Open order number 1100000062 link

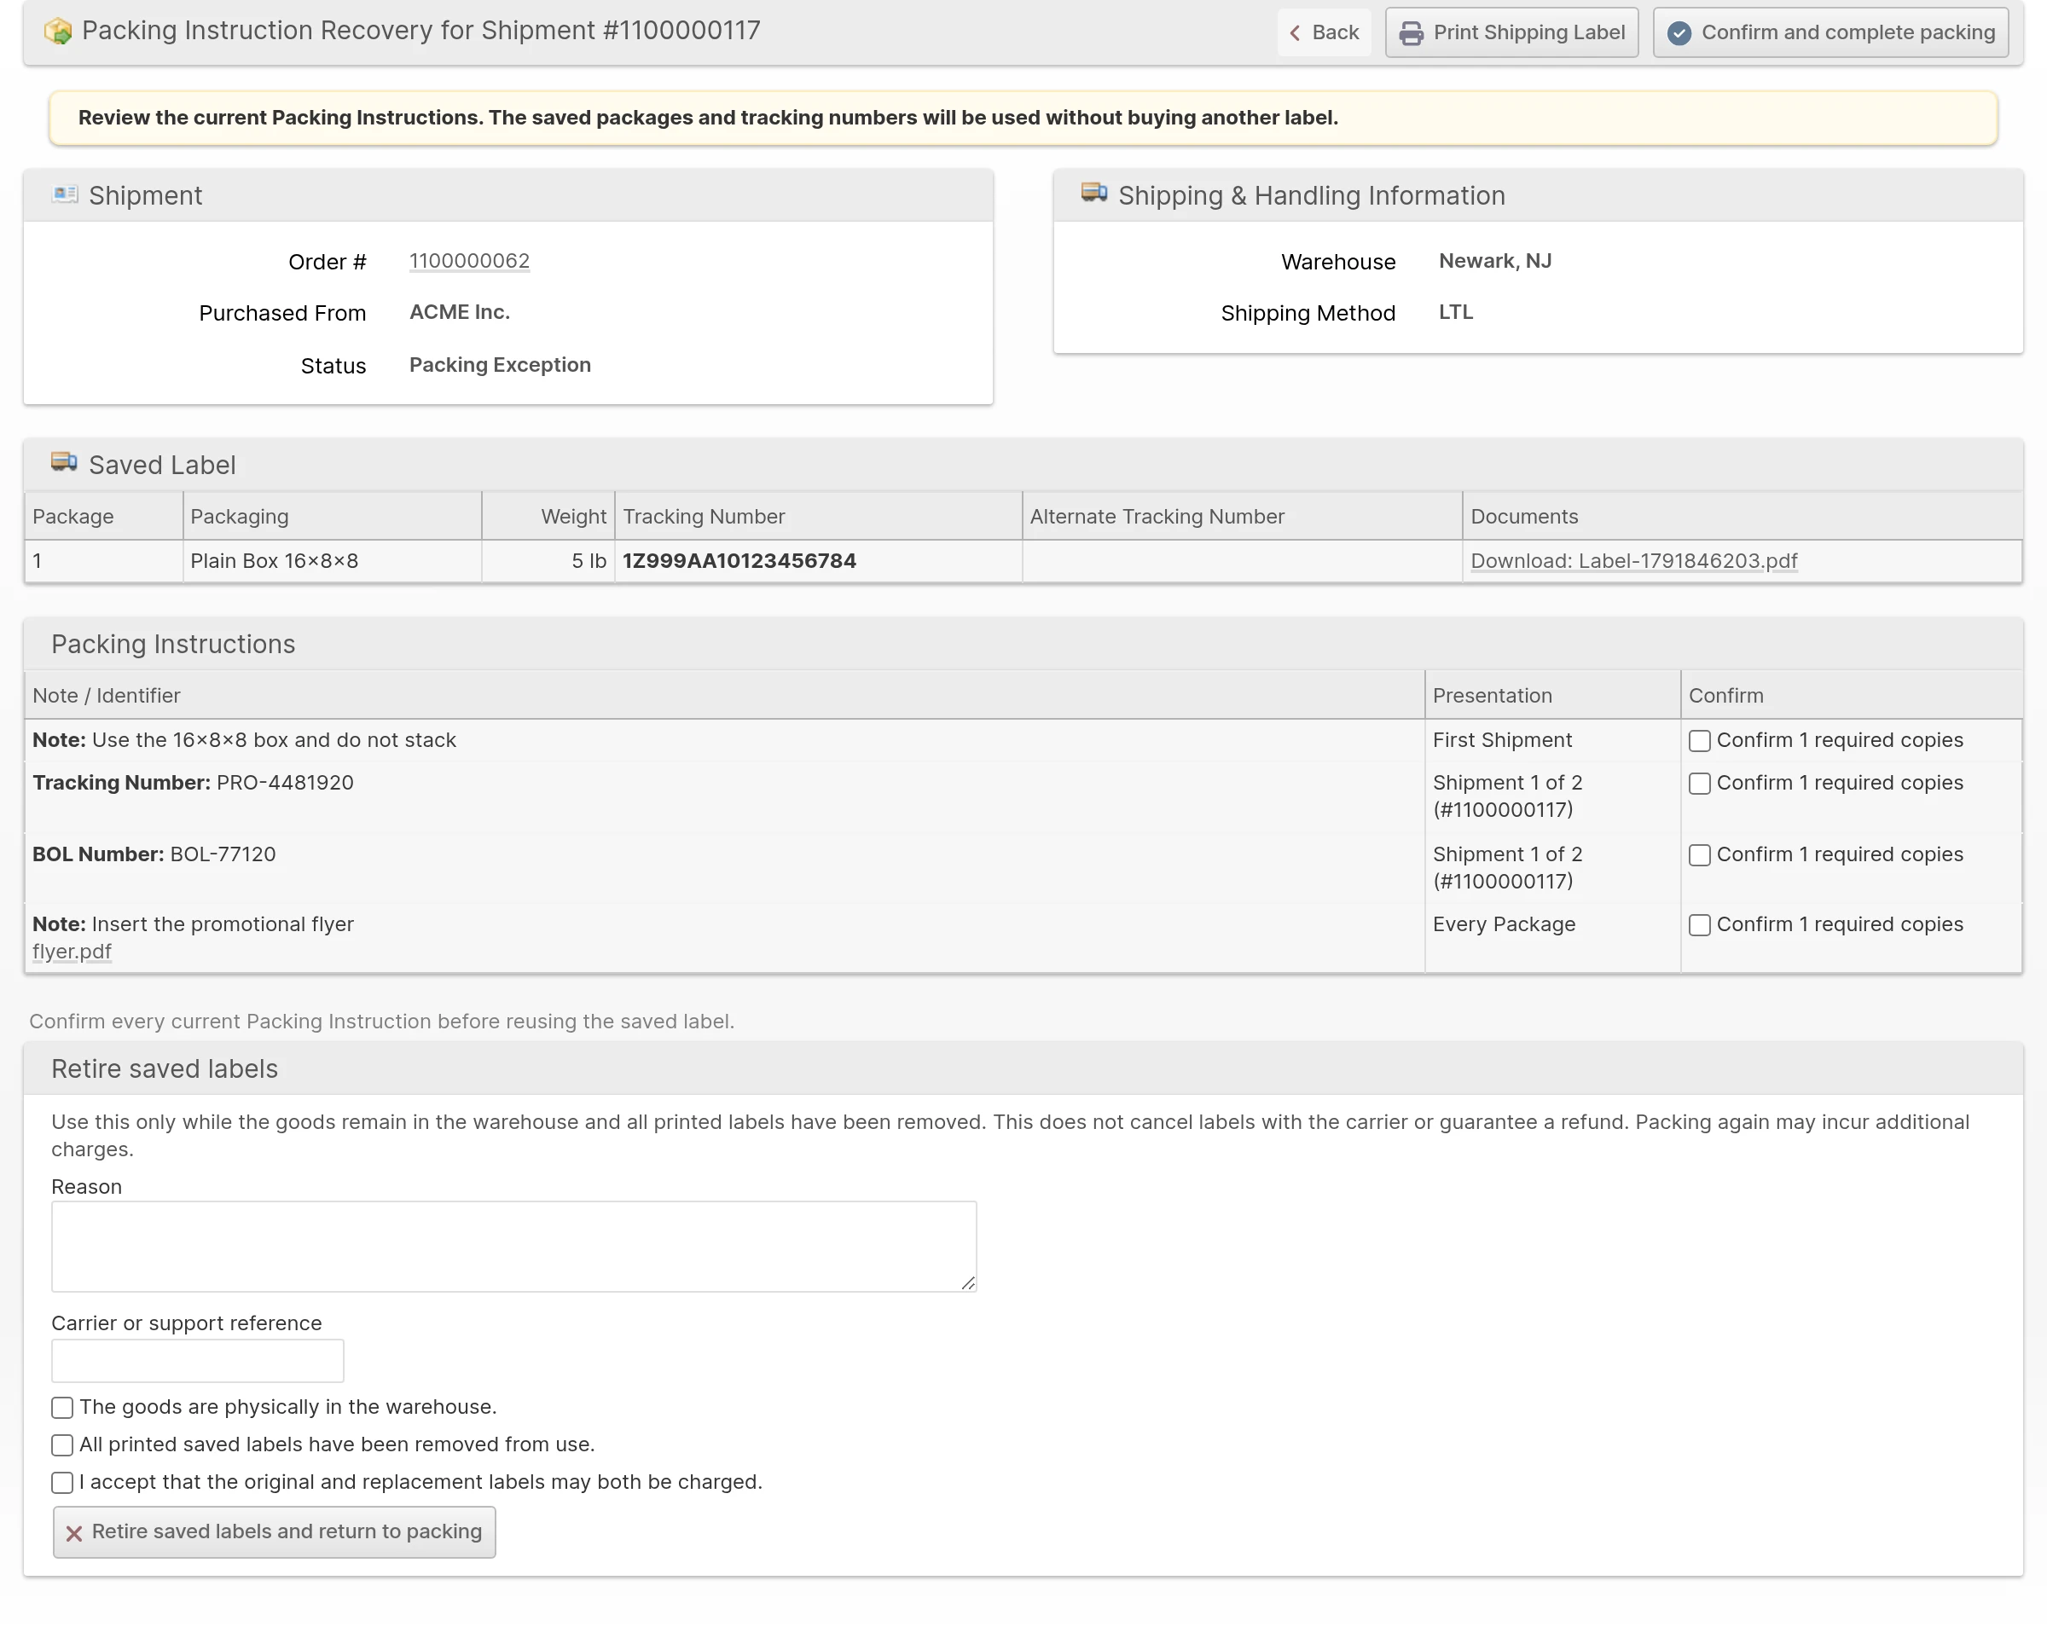(x=469, y=261)
